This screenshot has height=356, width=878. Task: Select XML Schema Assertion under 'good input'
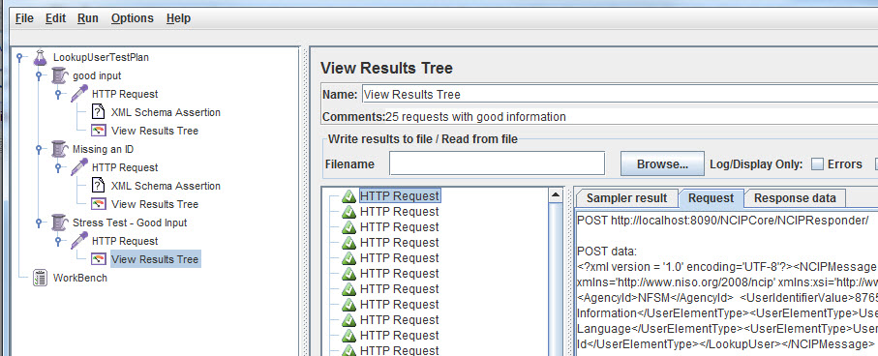pos(166,112)
